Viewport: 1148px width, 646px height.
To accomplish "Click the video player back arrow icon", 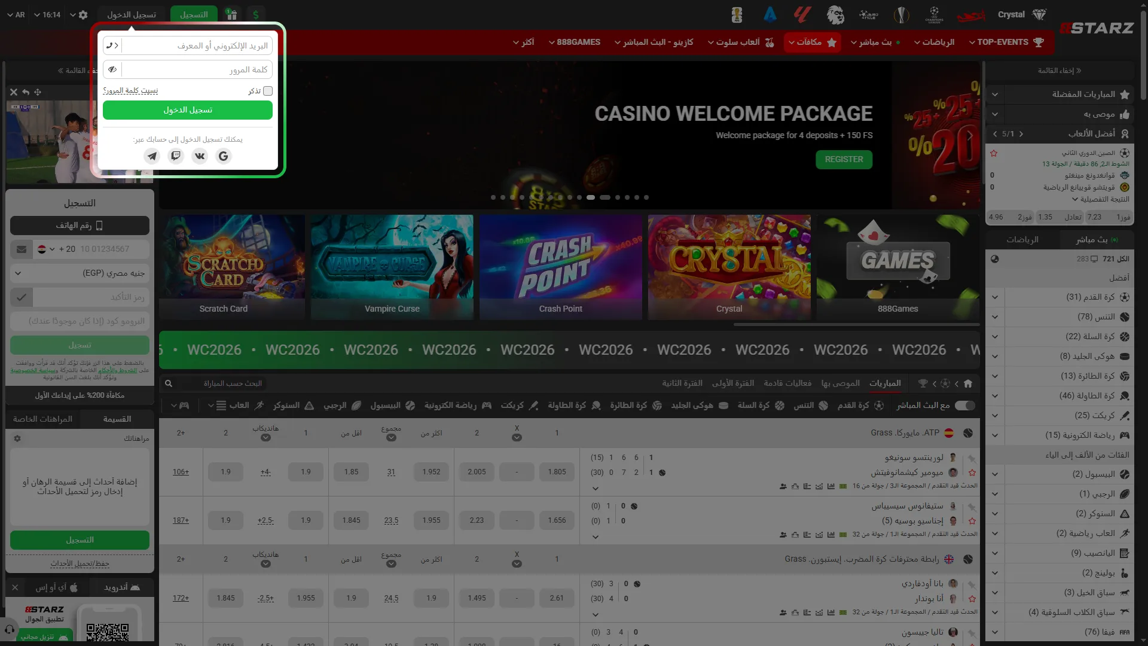I will coord(26,92).
